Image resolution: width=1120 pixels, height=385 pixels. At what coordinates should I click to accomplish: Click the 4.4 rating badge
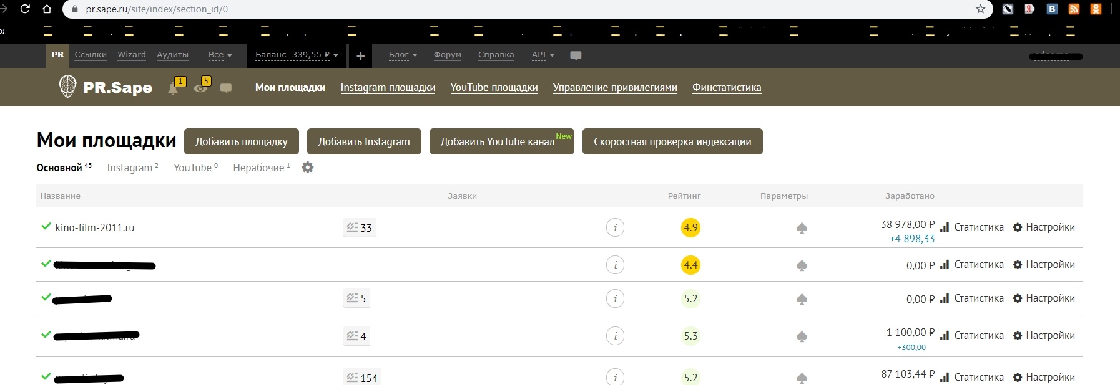(x=690, y=265)
